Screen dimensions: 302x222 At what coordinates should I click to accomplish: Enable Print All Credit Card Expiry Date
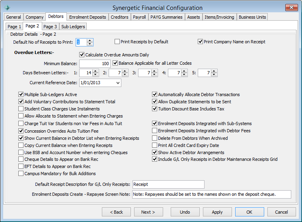pos(154,145)
